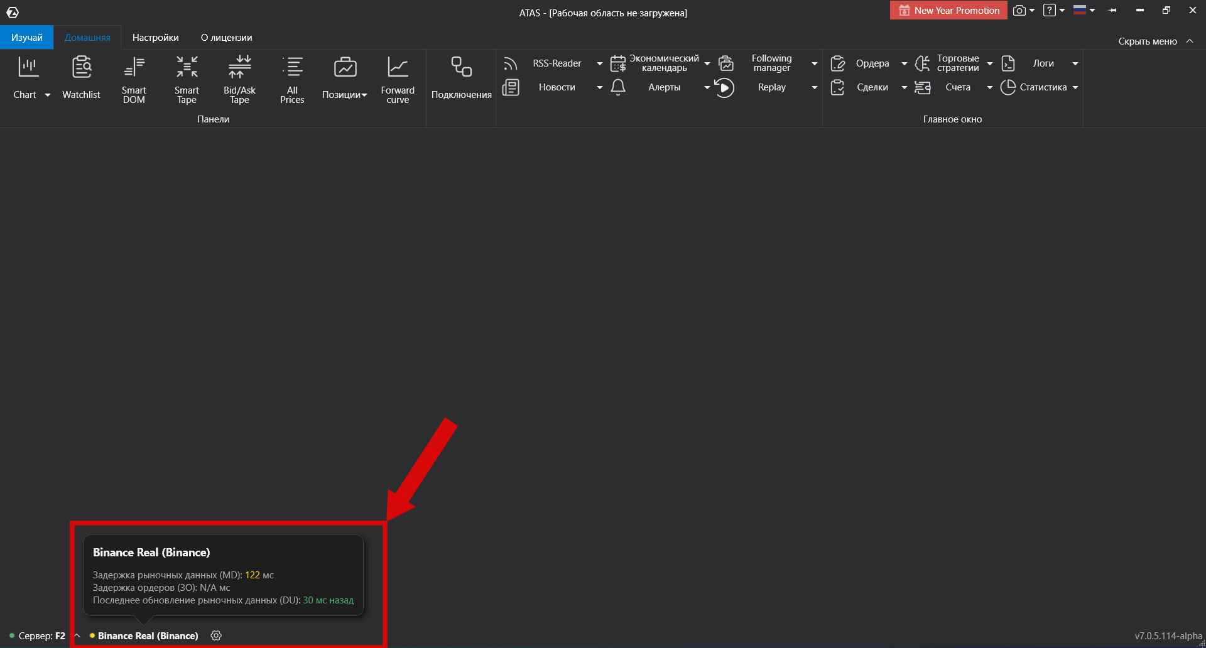Open the Подключения connections window
The width and height of the screenshot is (1206, 648).
462,77
